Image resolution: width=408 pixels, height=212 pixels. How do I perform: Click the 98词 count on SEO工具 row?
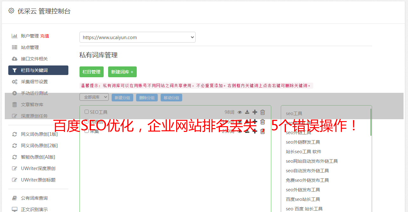click(x=229, y=112)
